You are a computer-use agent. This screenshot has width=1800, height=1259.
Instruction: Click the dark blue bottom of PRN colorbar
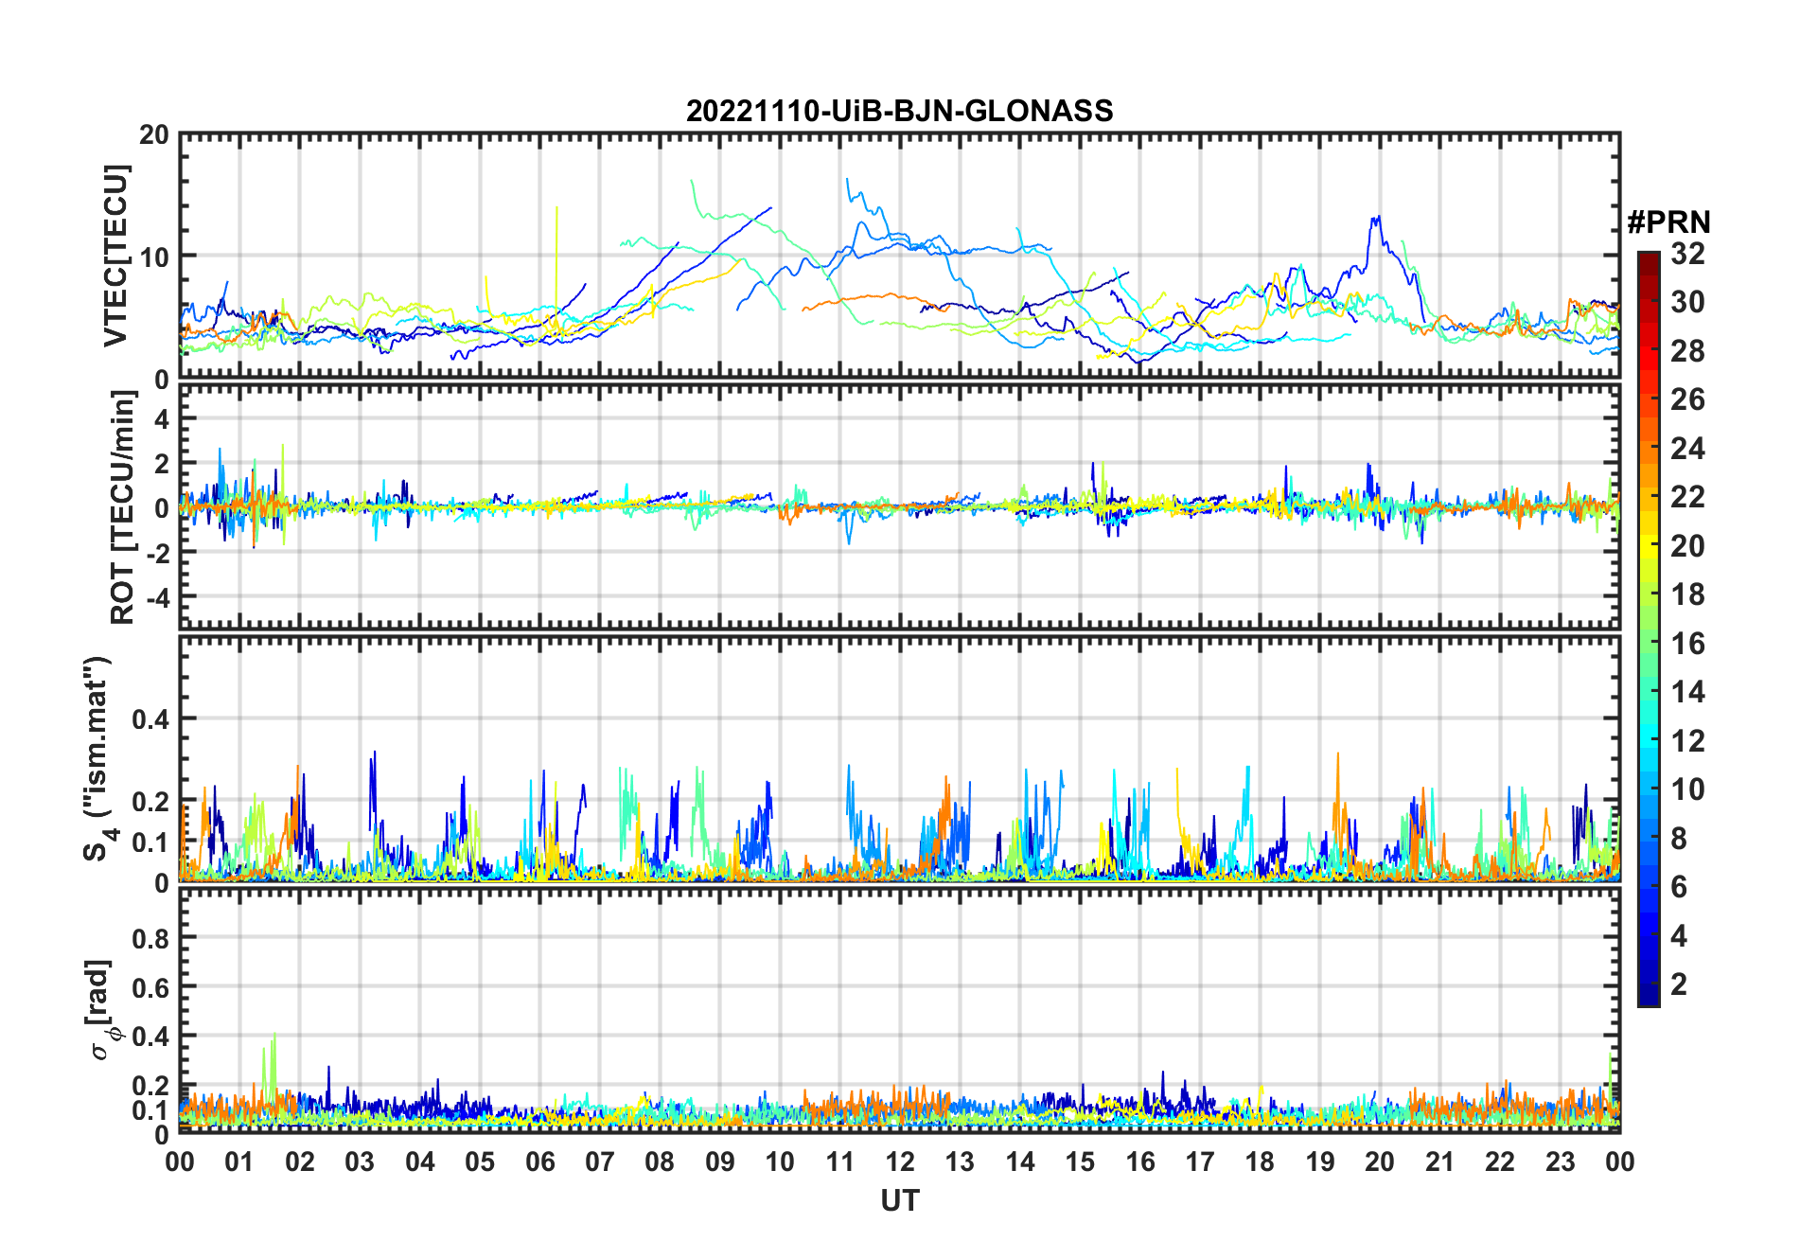coord(1649,994)
